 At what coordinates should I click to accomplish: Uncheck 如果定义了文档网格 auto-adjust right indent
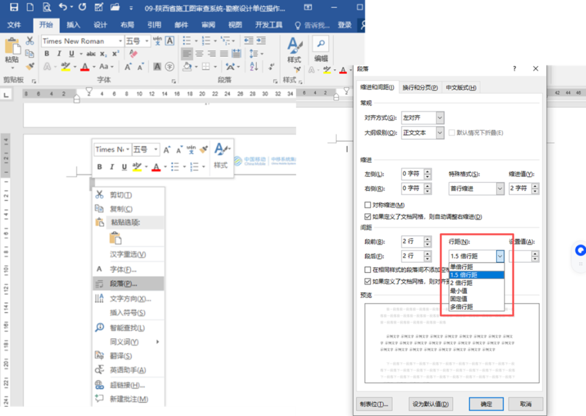tap(368, 217)
